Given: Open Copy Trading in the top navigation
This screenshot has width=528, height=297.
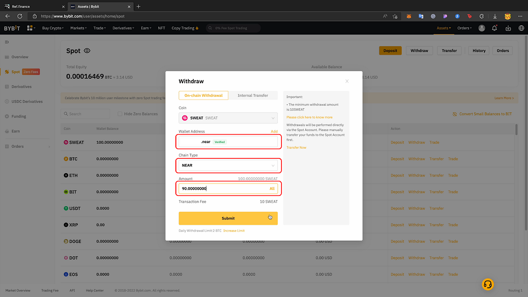Looking at the screenshot, I should click(185, 28).
